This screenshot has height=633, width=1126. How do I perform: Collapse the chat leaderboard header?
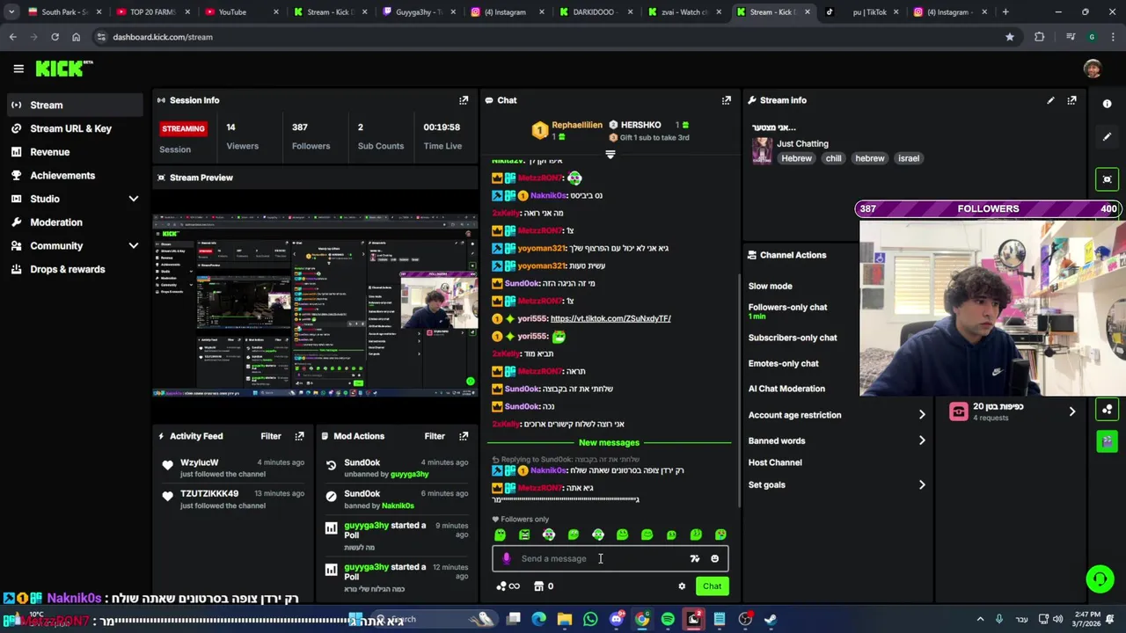pyautogui.click(x=610, y=154)
